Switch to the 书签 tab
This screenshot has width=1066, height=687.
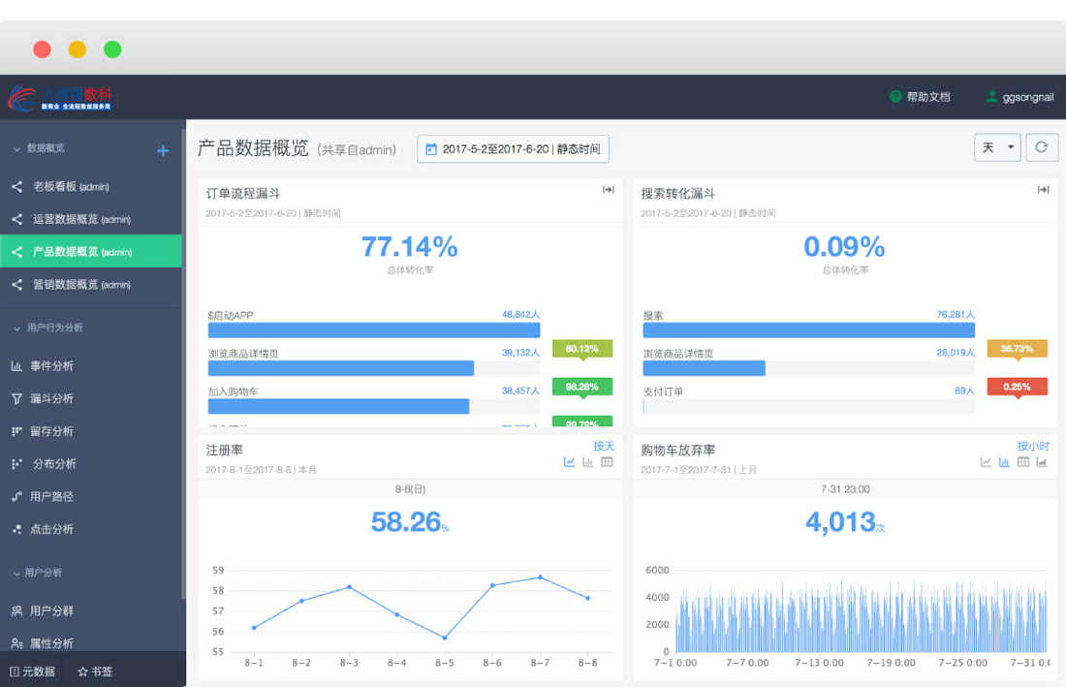(x=95, y=671)
